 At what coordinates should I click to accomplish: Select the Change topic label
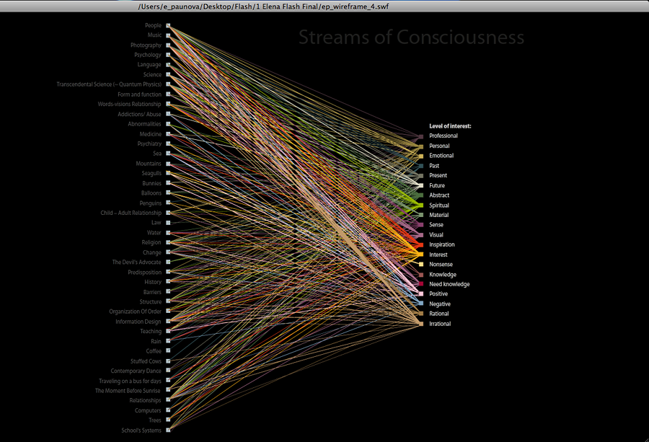click(152, 252)
